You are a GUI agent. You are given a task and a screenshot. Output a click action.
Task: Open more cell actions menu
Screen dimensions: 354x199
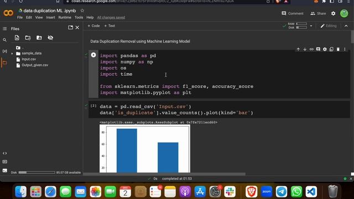(345, 49)
